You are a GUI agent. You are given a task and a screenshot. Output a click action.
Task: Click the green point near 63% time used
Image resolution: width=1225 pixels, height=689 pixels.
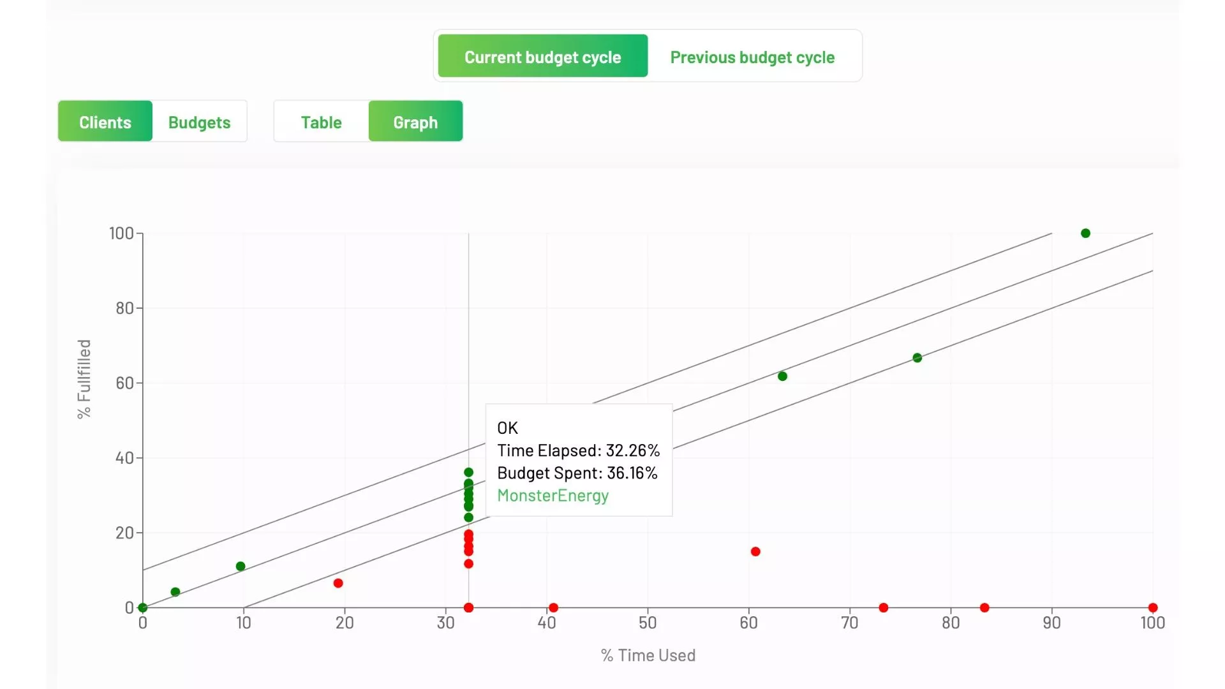782,376
